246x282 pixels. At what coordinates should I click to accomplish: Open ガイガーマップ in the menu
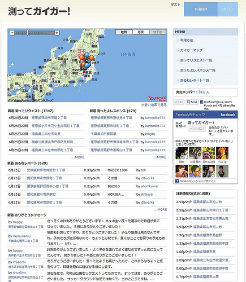point(191,50)
